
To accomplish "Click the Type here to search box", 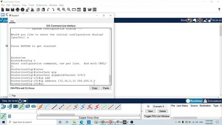I will pos(32,122).
